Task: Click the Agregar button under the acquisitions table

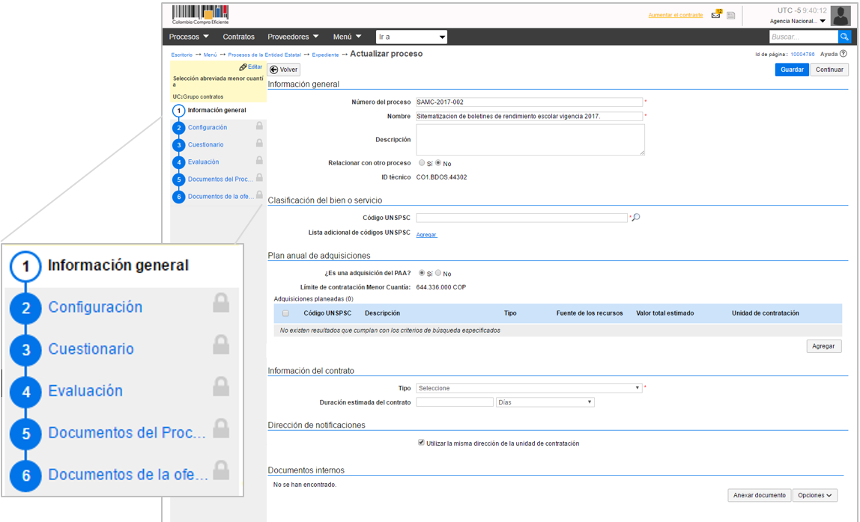Action: pos(823,346)
